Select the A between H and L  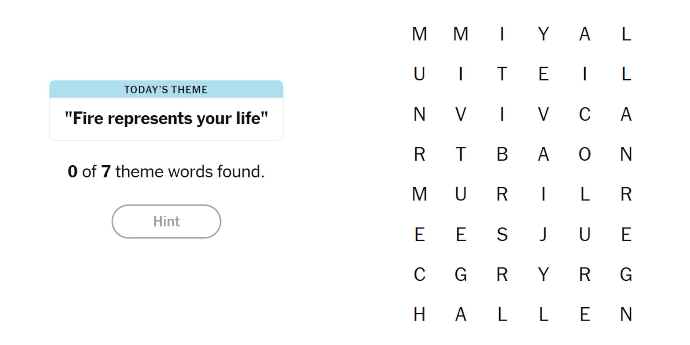pos(460,314)
